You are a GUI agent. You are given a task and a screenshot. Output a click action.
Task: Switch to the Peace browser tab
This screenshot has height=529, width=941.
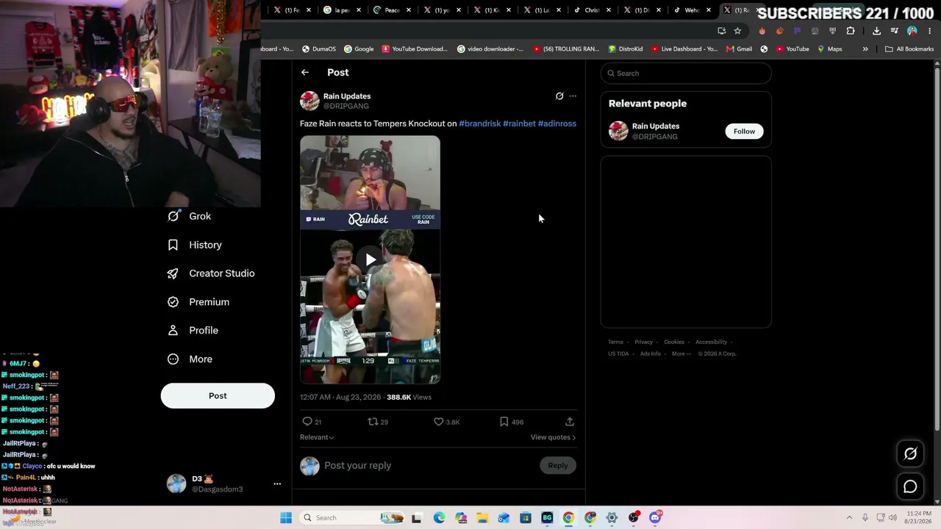pyautogui.click(x=392, y=10)
